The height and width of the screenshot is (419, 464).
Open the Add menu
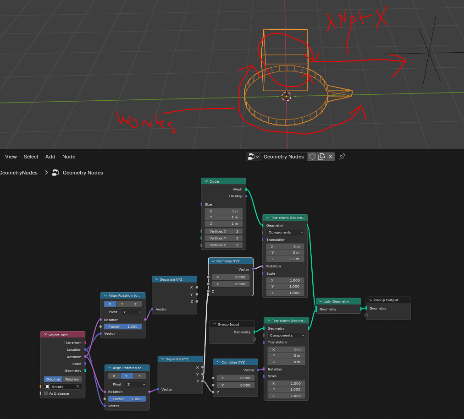click(x=50, y=157)
